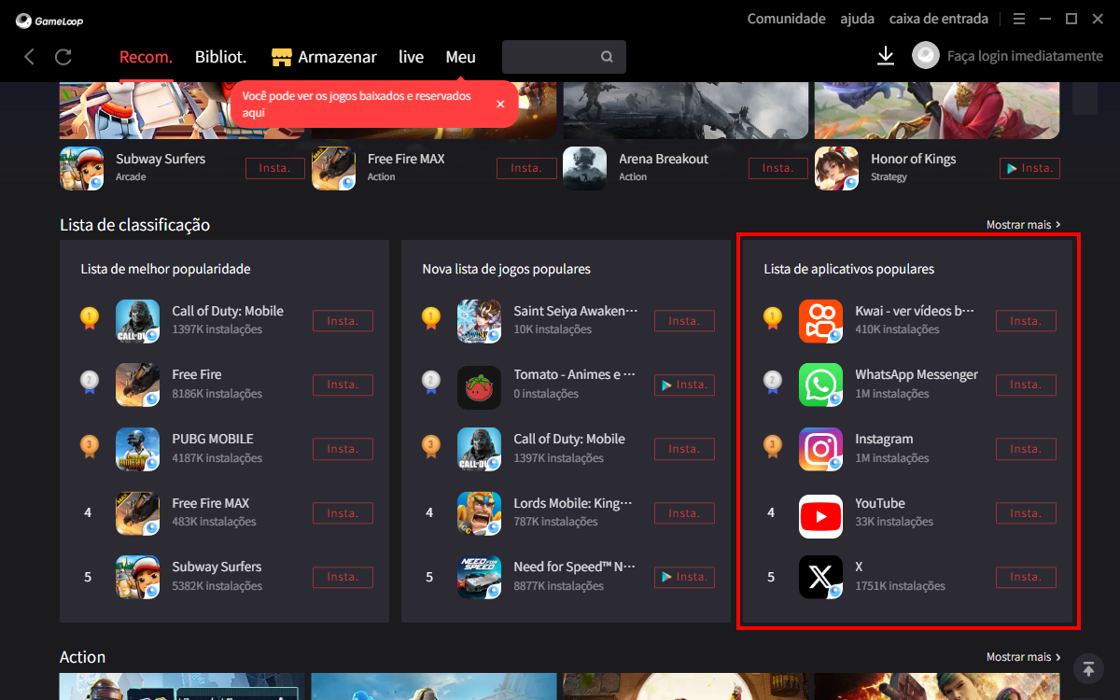Image resolution: width=1120 pixels, height=700 pixels.
Task: Select the Nova lista de jogos populares heading
Action: pos(506,269)
